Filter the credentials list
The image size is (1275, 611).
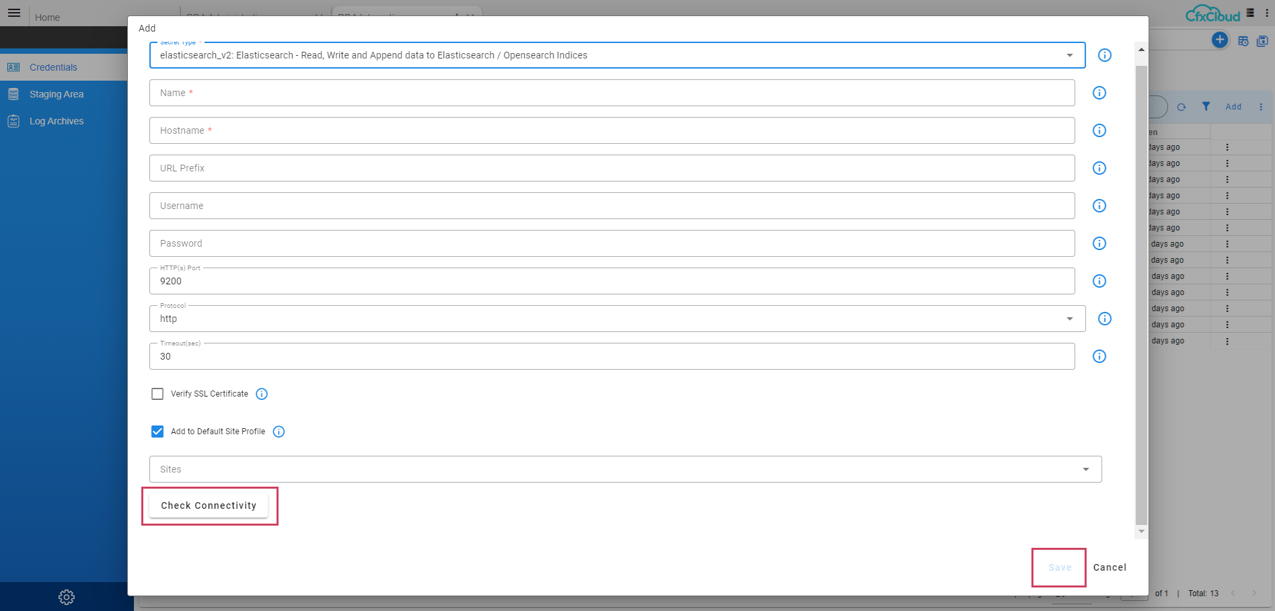pos(1206,106)
